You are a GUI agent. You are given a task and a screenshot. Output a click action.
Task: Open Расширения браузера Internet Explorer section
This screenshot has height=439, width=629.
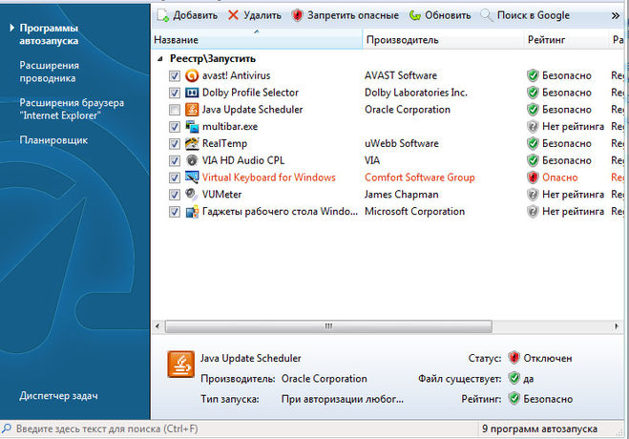(x=72, y=109)
